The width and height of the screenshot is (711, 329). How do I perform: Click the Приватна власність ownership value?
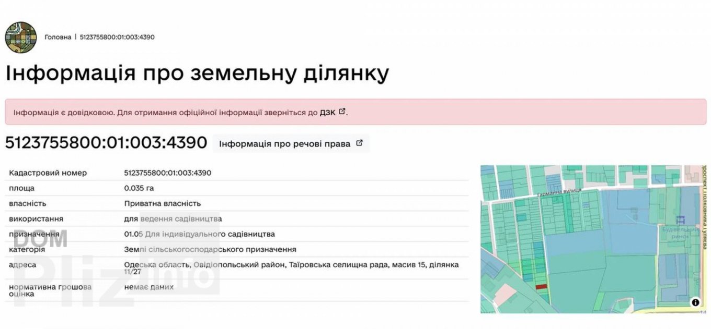click(x=163, y=203)
